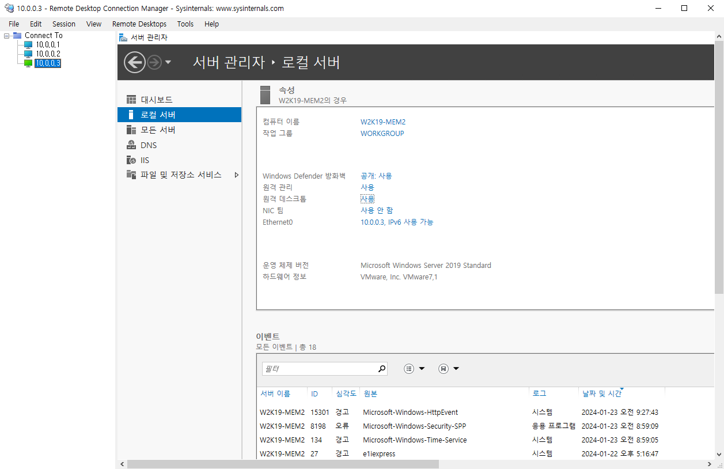Click the 파일 및 저장소 서비스 icon
This screenshot has width=724, height=469.
pyautogui.click(x=131, y=175)
